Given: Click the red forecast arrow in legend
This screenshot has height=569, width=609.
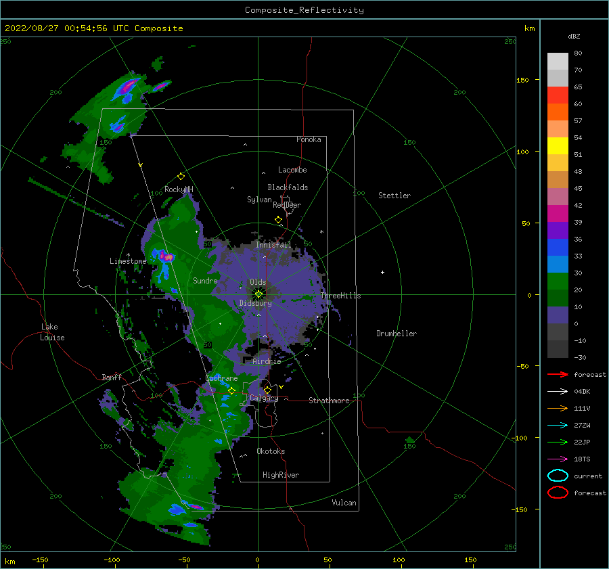Looking at the screenshot, I should point(558,374).
